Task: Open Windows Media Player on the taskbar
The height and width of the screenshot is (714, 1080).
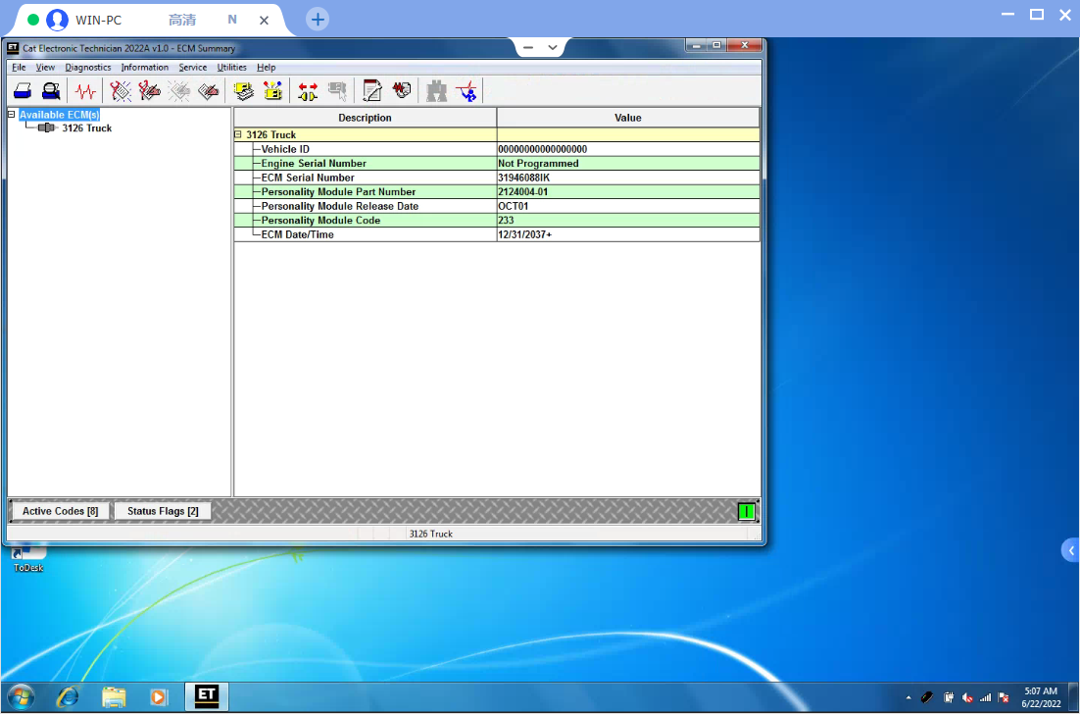Action: [159, 697]
